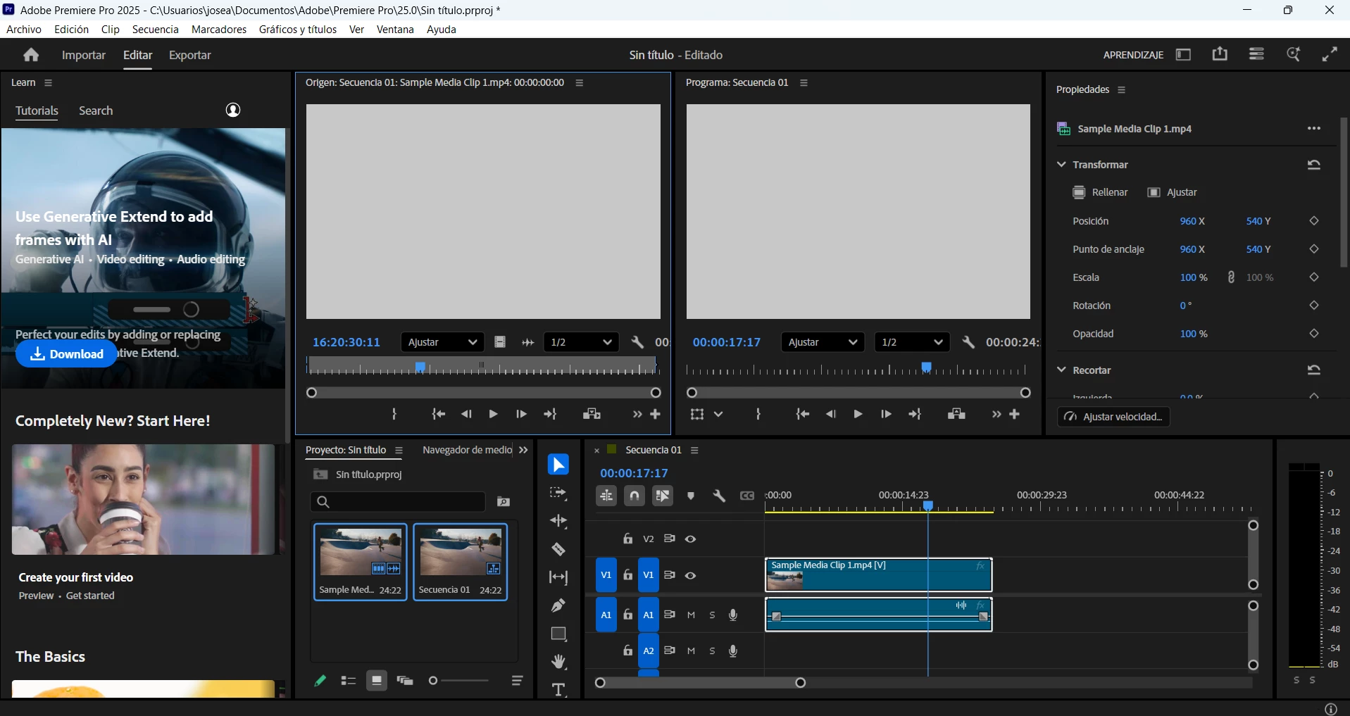Mute audio track A1

691,615
